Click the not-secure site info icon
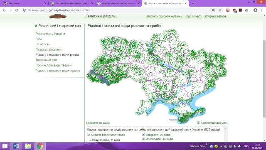266x150 pixels. tap(25, 10)
